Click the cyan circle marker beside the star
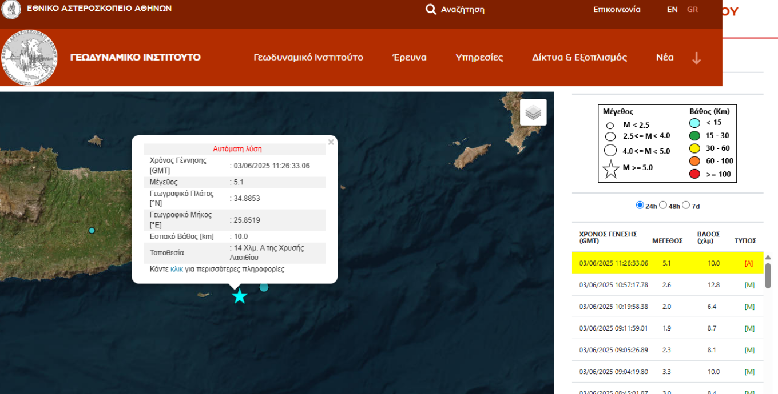The image size is (778, 394). point(264,287)
